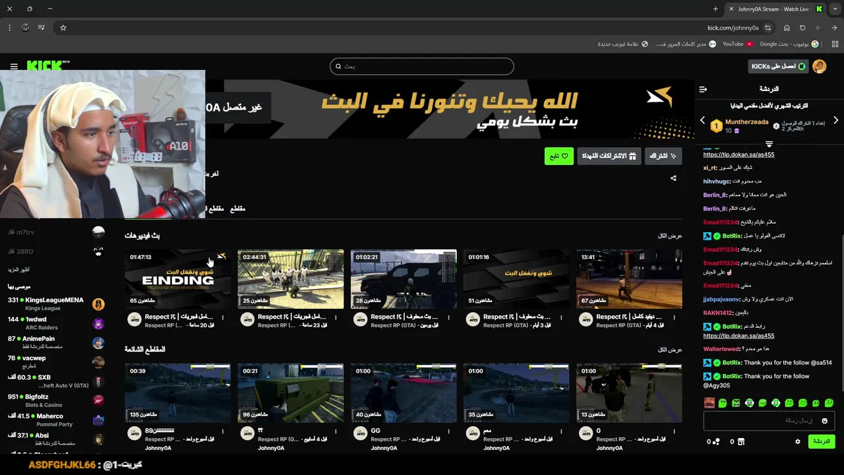Open browser three-dot main menu
This screenshot has height=475, width=844.
tap(9, 28)
